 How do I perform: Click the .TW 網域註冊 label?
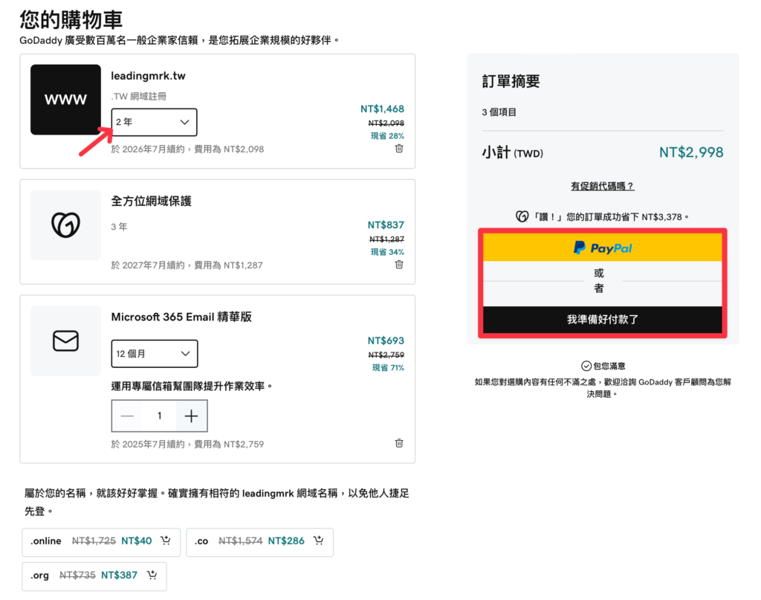[x=139, y=96]
